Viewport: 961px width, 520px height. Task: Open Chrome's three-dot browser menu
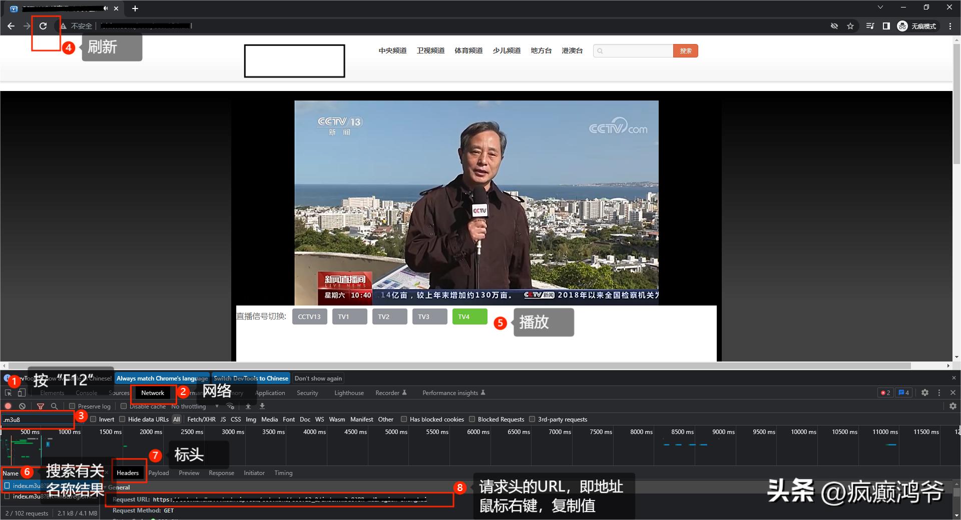[x=950, y=25]
